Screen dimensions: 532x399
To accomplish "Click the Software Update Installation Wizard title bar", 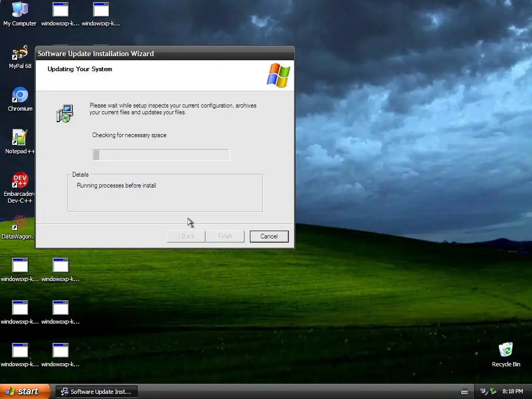I will (x=165, y=54).
